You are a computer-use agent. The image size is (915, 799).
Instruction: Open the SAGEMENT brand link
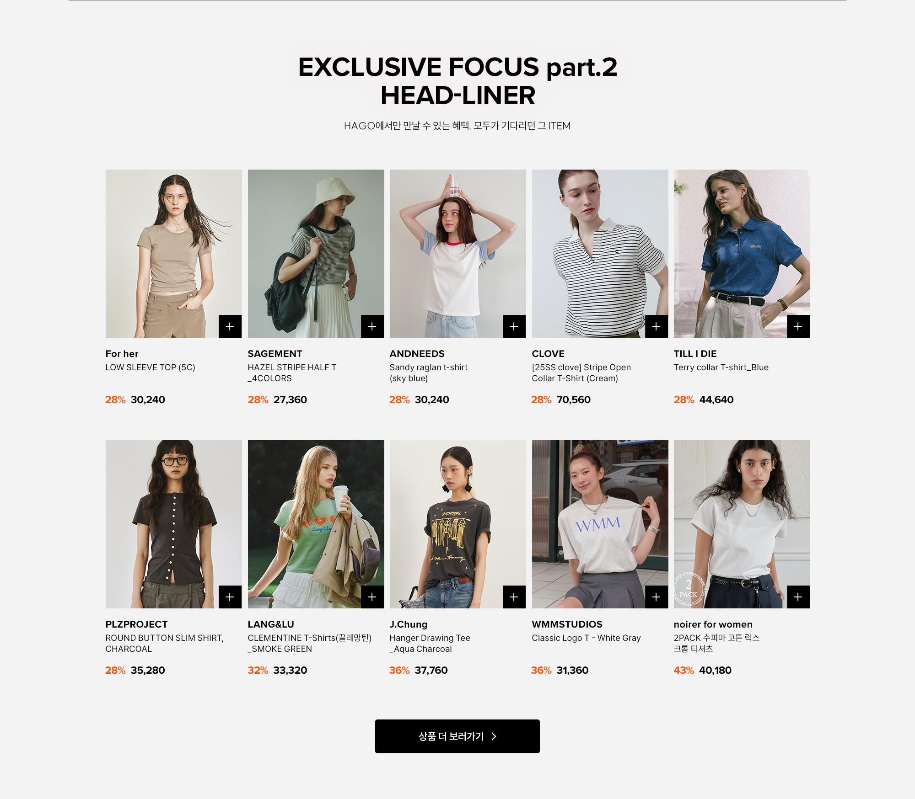275,354
